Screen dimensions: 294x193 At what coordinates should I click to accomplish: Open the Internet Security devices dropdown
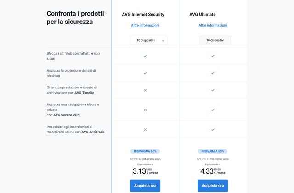click(148, 40)
